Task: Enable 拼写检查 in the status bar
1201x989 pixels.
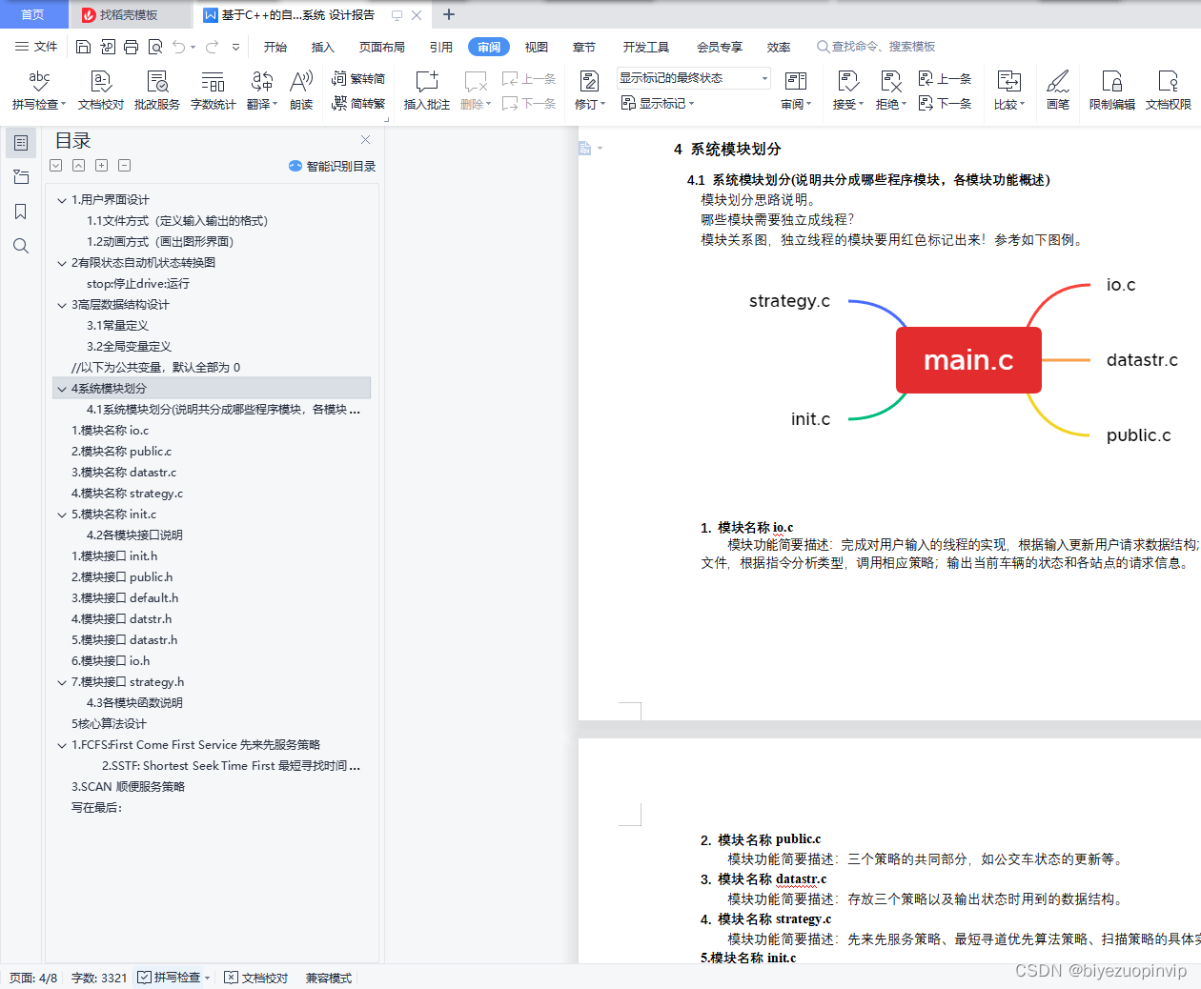Action: click(x=172, y=978)
